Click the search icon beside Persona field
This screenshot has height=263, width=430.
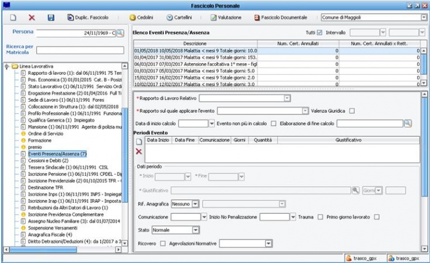pos(121,33)
